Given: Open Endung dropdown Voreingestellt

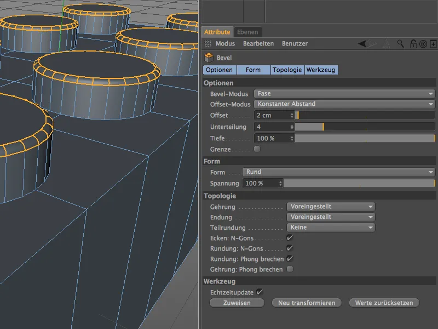Looking at the screenshot, I should [x=331, y=217].
